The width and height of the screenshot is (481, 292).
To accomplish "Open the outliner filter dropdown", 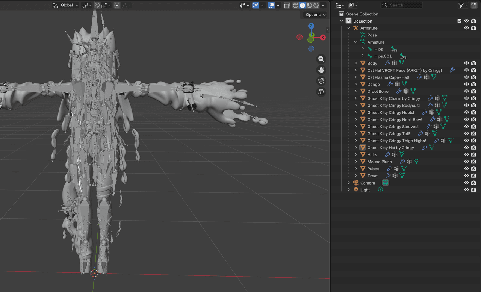I will pos(463,5).
